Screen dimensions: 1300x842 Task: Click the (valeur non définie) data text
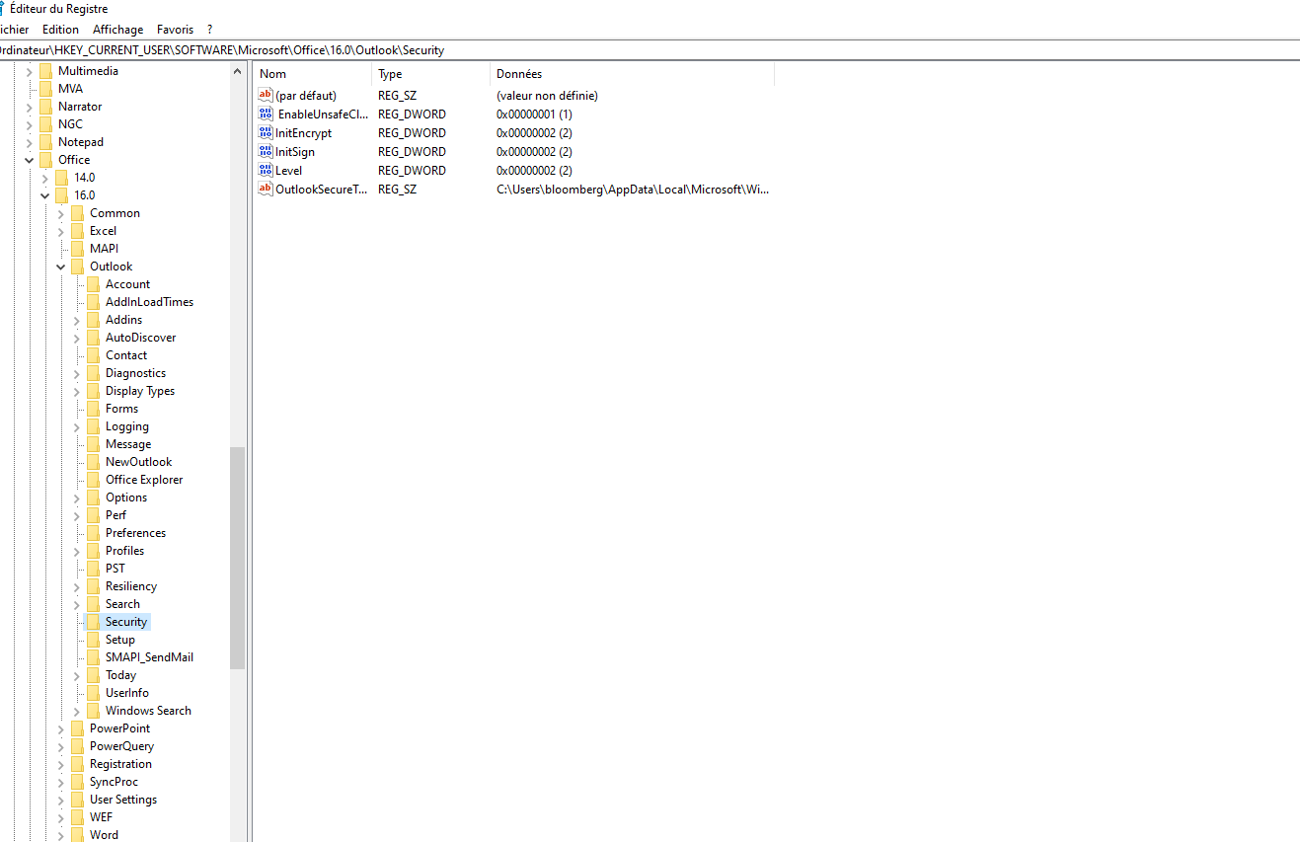(547, 96)
